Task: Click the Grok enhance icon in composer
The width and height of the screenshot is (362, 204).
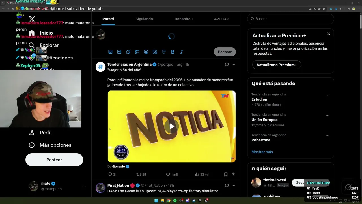Action: [x=128, y=52]
